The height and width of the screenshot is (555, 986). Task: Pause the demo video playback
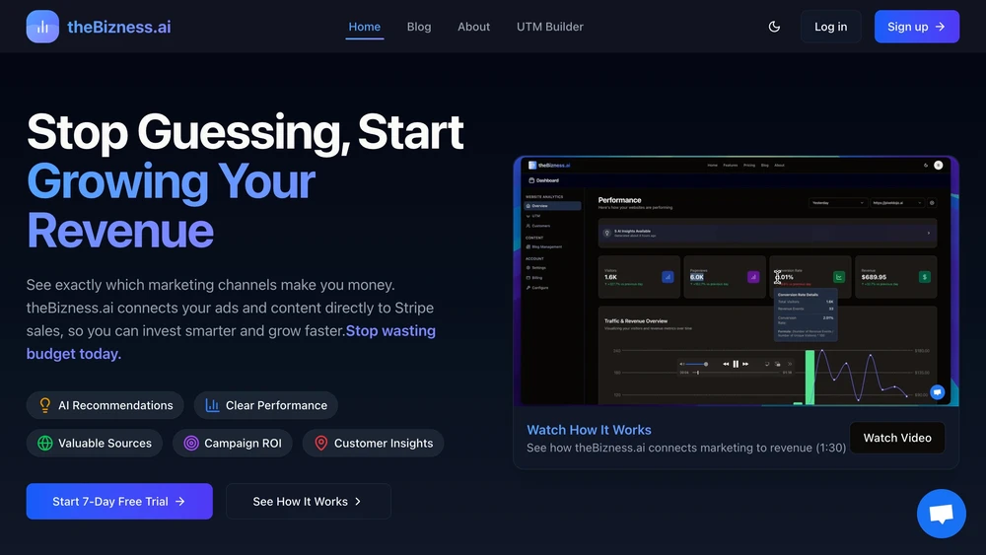pyautogui.click(x=736, y=364)
